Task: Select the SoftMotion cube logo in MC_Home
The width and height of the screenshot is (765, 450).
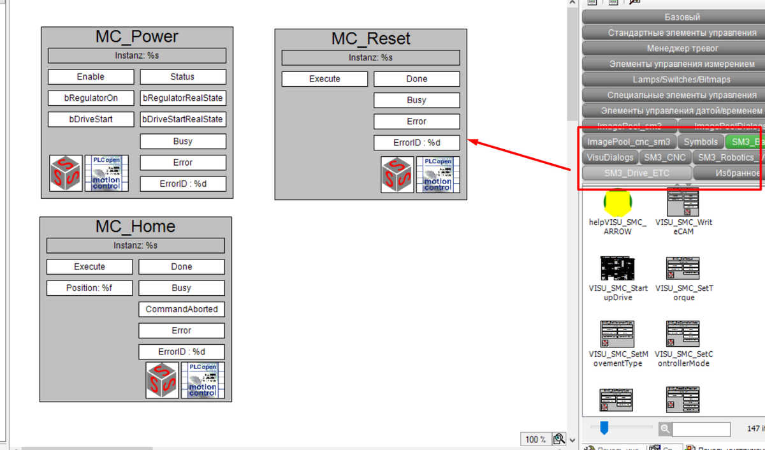Action: [x=162, y=381]
